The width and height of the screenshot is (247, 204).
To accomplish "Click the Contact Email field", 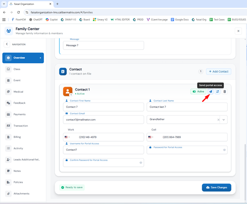I will point(103,120).
